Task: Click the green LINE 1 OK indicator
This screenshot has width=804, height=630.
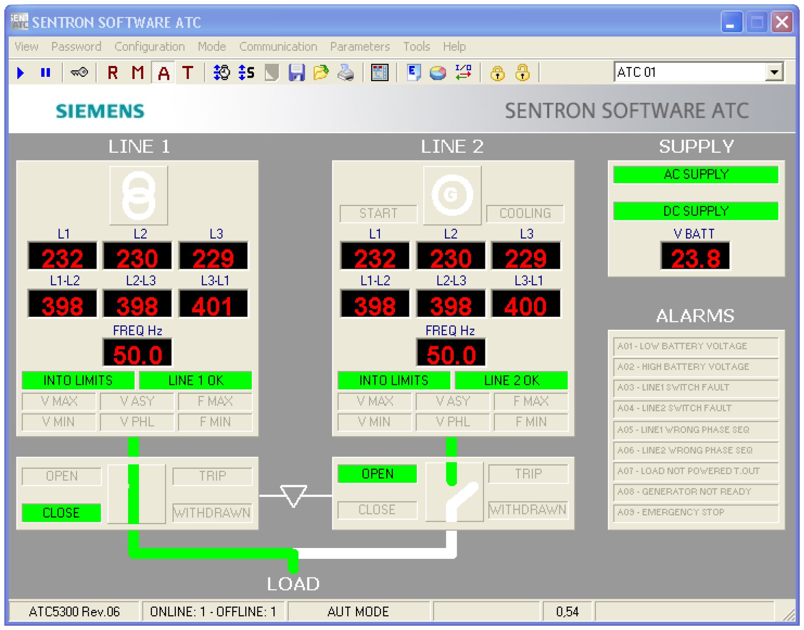Action: pyautogui.click(x=195, y=381)
